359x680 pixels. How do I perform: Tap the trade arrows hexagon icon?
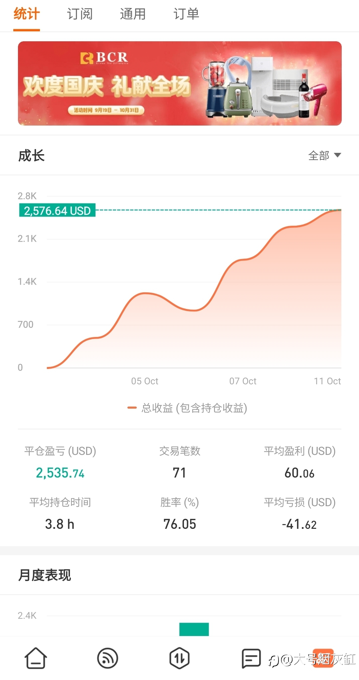(x=179, y=658)
